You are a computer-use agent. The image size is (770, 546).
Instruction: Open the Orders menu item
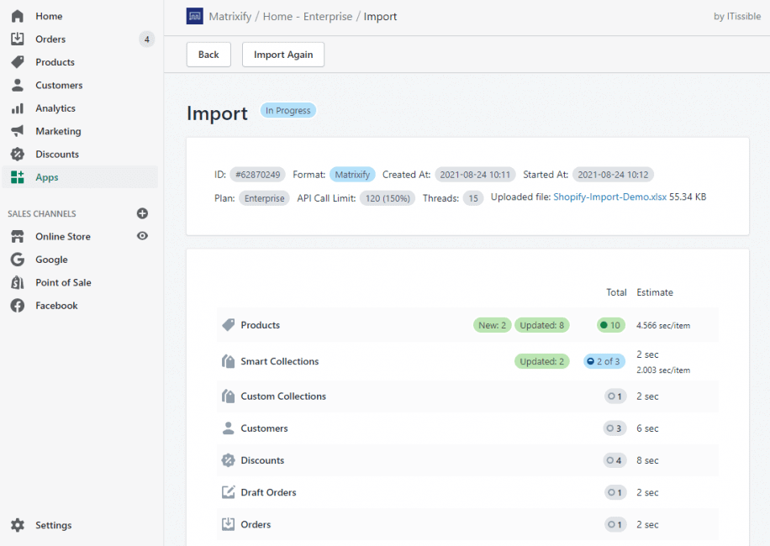pyautogui.click(x=50, y=39)
